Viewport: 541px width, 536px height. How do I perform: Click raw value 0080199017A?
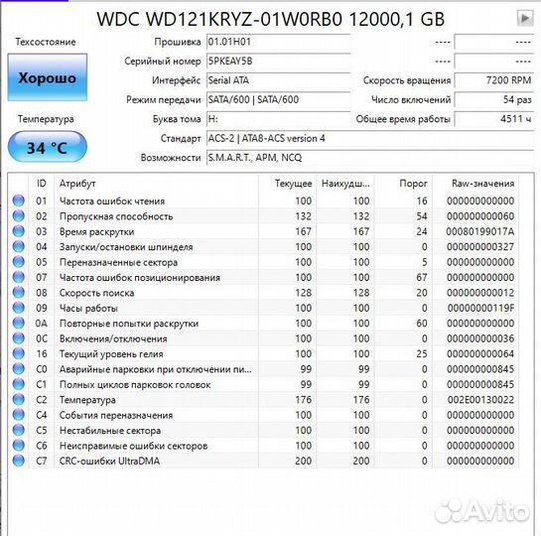pos(479,231)
